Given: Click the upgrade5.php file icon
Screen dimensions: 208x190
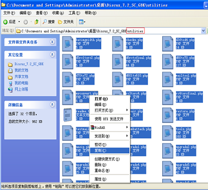Looking at the screenshot, I should (x=168, y=169).
